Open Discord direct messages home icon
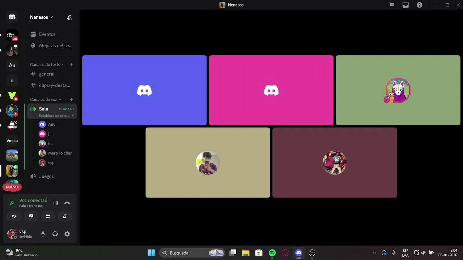The width and height of the screenshot is (463, 260). tap(12, 17)
